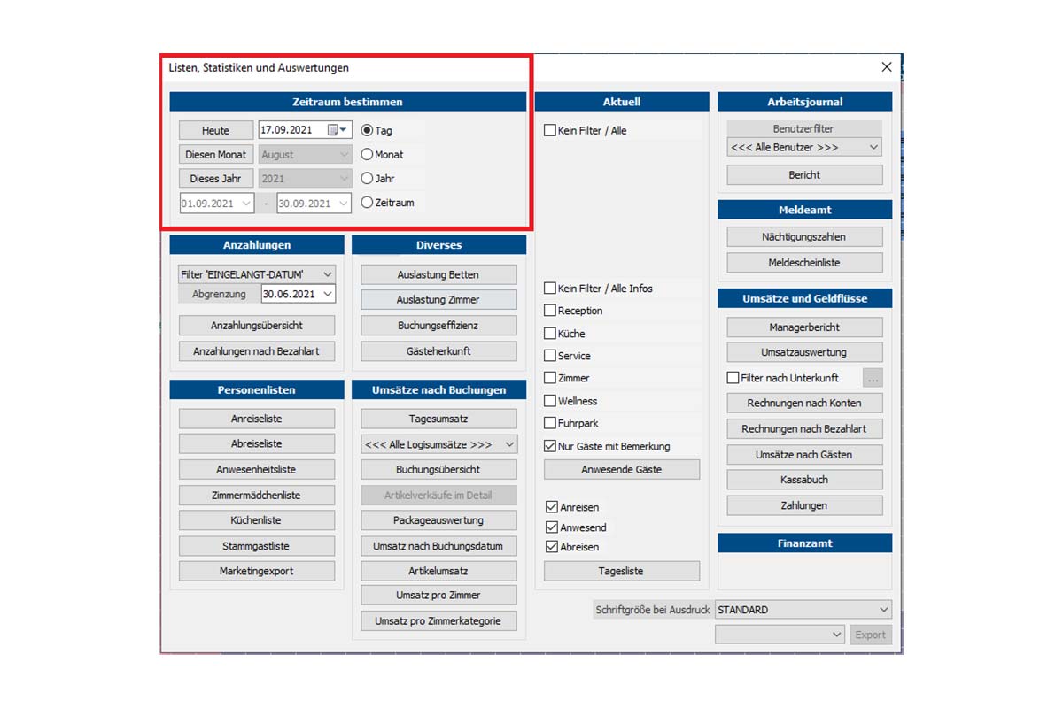Open the Anreiseliste
This screenshot has width=1063, height=708.
click(x=256, y=419)
